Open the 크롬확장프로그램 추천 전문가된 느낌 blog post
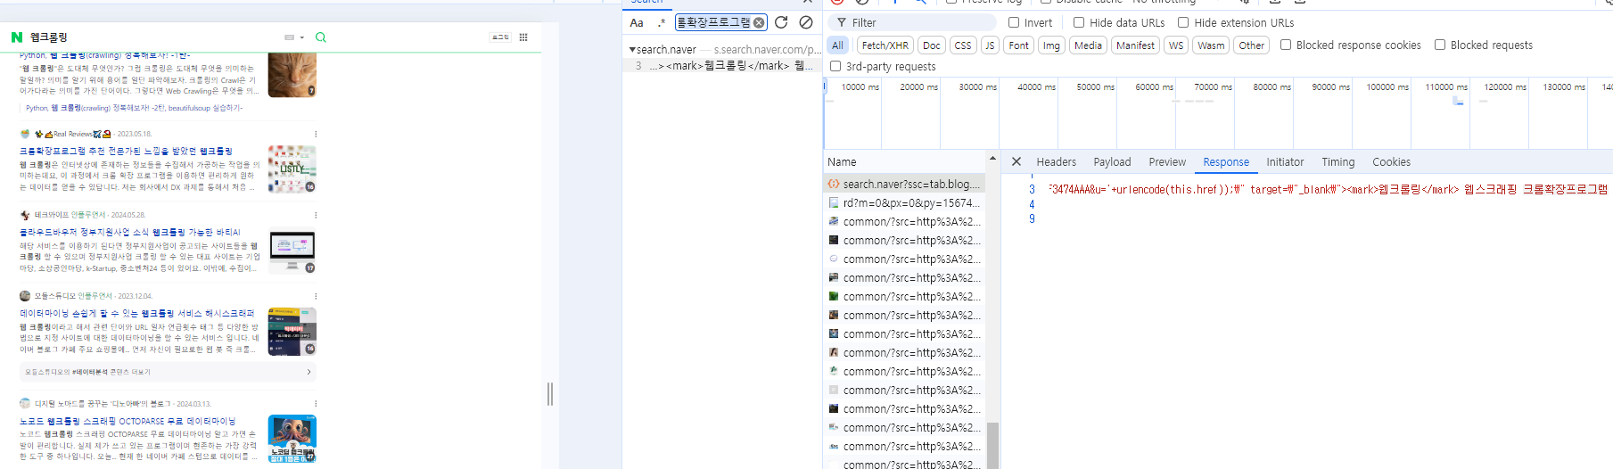 126,152
